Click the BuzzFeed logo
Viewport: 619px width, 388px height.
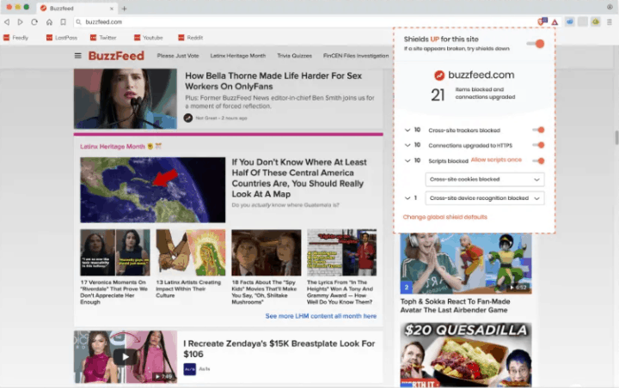pos(116,56)
